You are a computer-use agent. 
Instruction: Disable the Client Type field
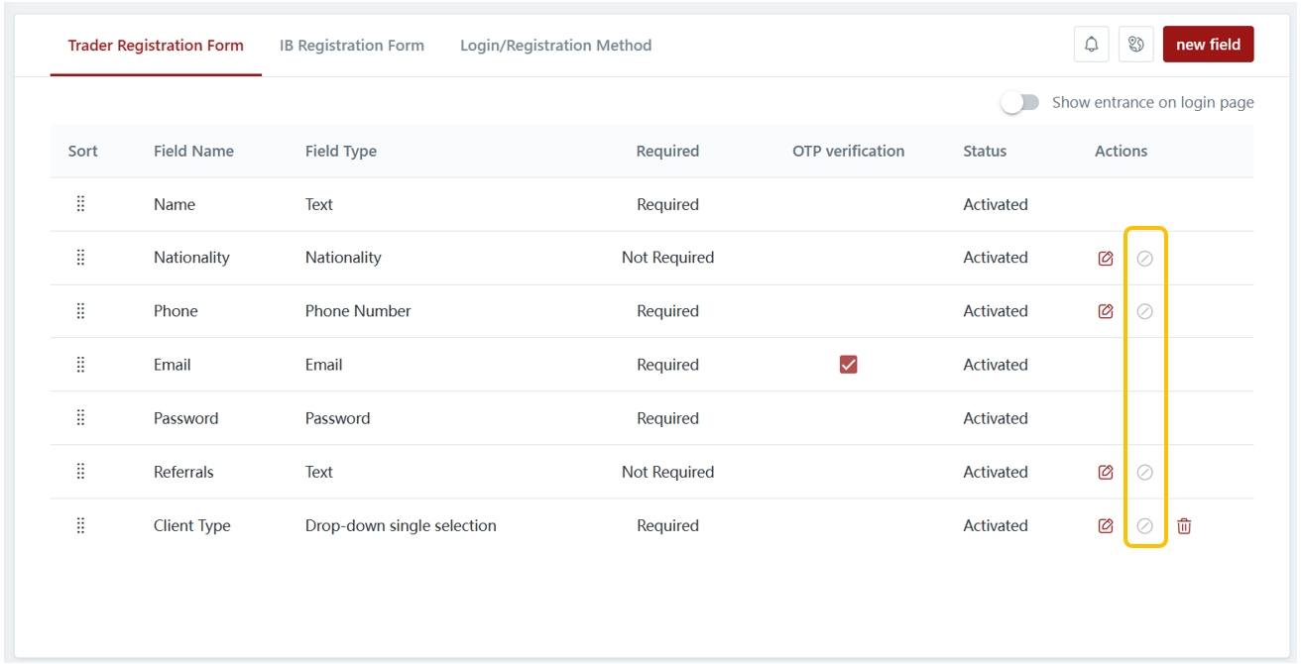tap(1144, 526)
